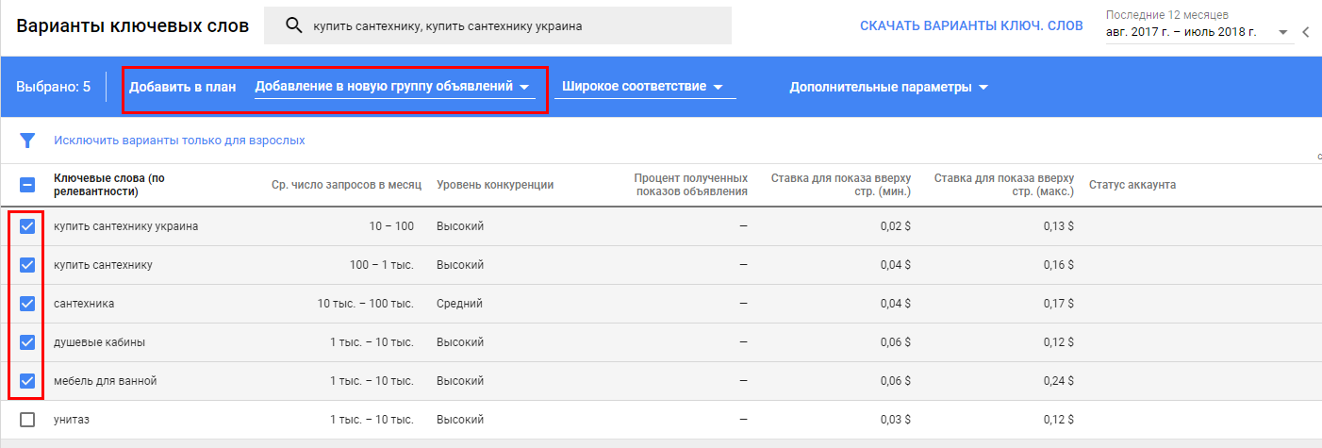The image size is (1322, 448).
Task: Click the '10 – 100' search volume cell
Action: (x=391, y=226)
